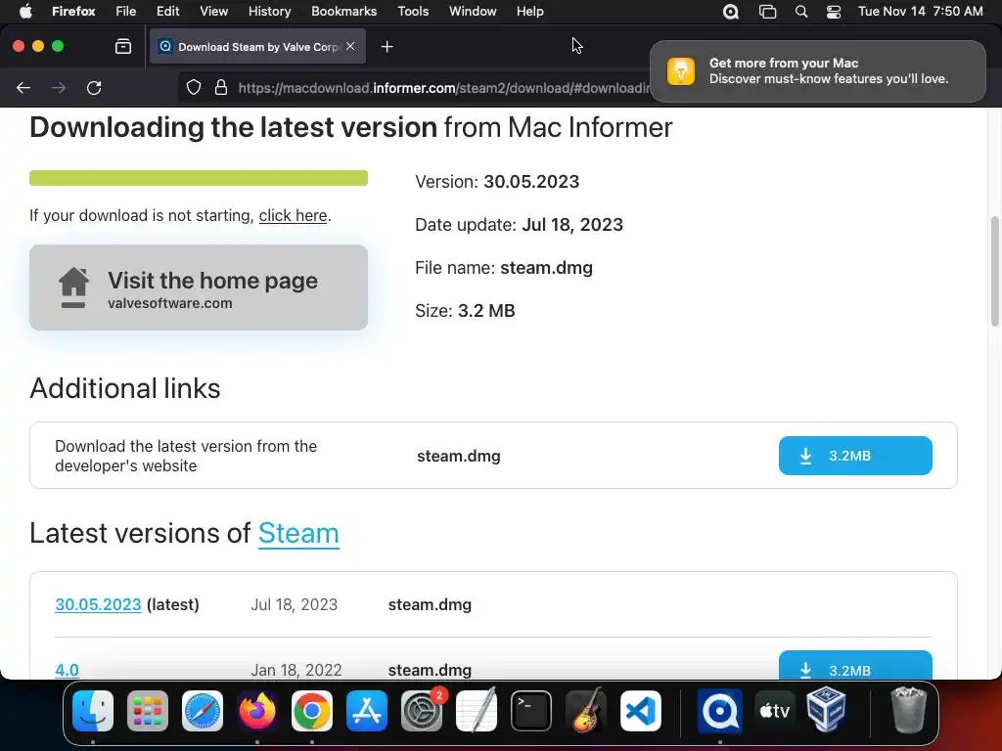1002x751 pixels.
Task: Click the Jan 18, 2022 date text
Action: click(x=296, y=670)
